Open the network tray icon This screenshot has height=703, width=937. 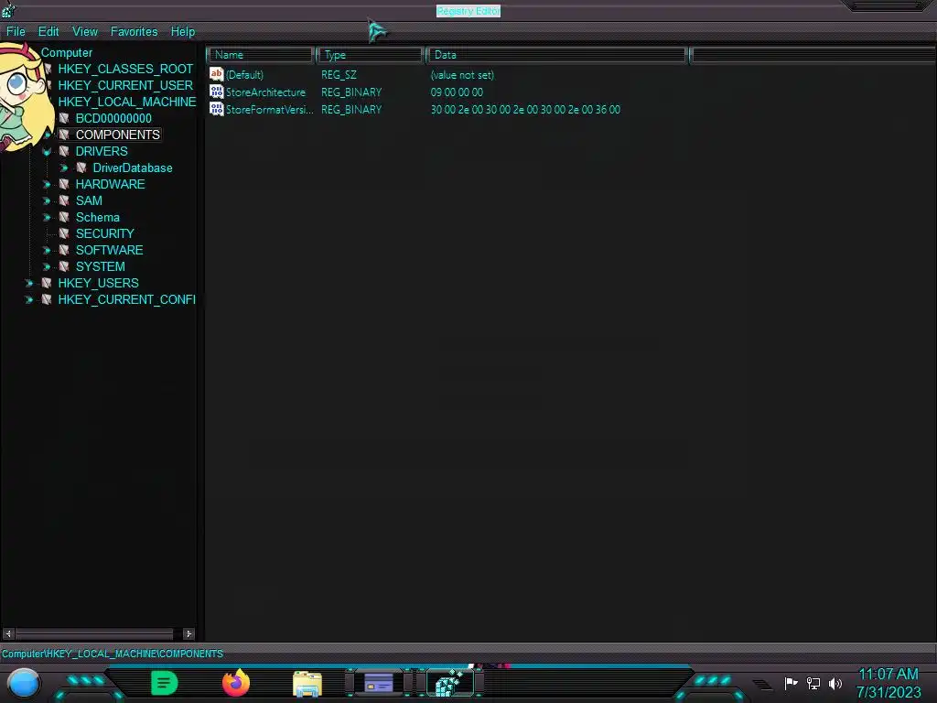[x=813, y=683]
